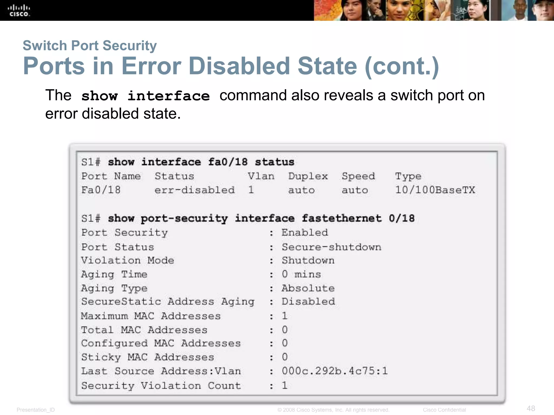Viewport: 554px width, 415px height.
Task: Click the copyright notice in the footer
Action: pyautogui.click(x=333, y=410)
